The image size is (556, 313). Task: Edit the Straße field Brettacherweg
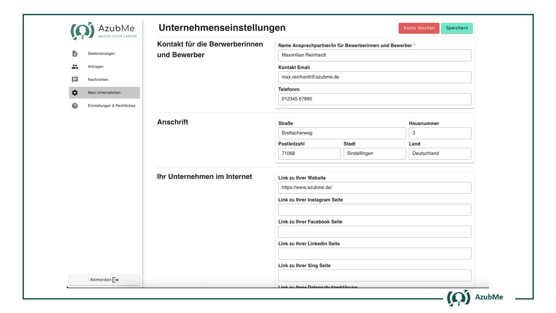coord(342,133)
